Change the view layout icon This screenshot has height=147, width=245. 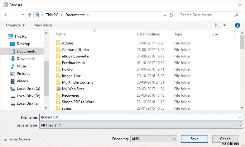pyautogui.click(x=218, y=25)
